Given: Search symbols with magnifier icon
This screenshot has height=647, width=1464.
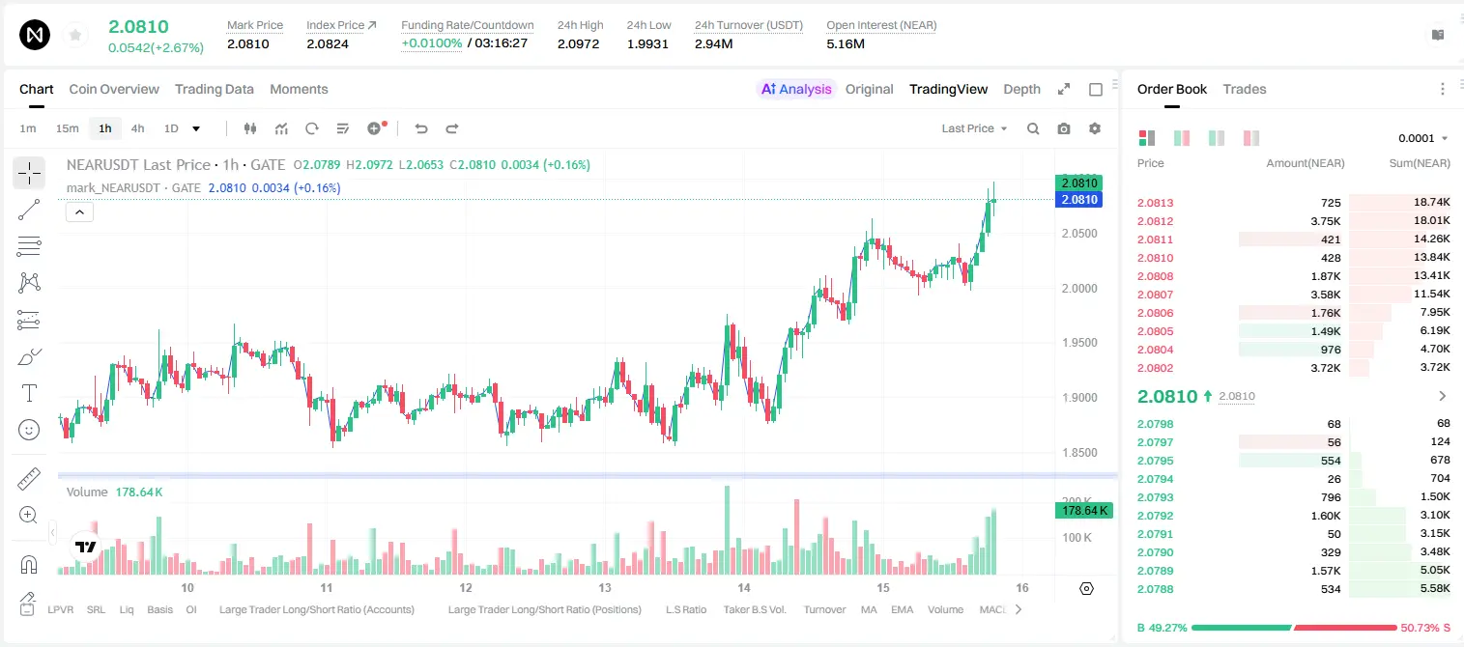Looking at the screenshot, I should pyautogui.click(x=1033, y=128).
